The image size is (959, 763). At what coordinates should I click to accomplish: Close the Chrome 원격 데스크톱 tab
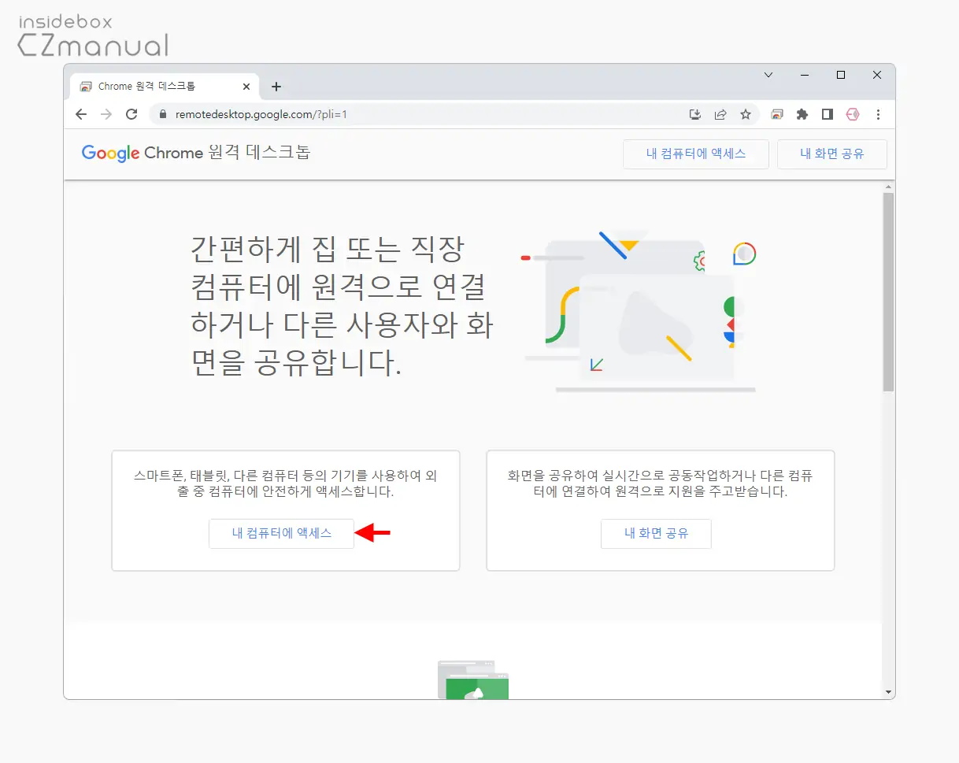(x=246, y=87)
